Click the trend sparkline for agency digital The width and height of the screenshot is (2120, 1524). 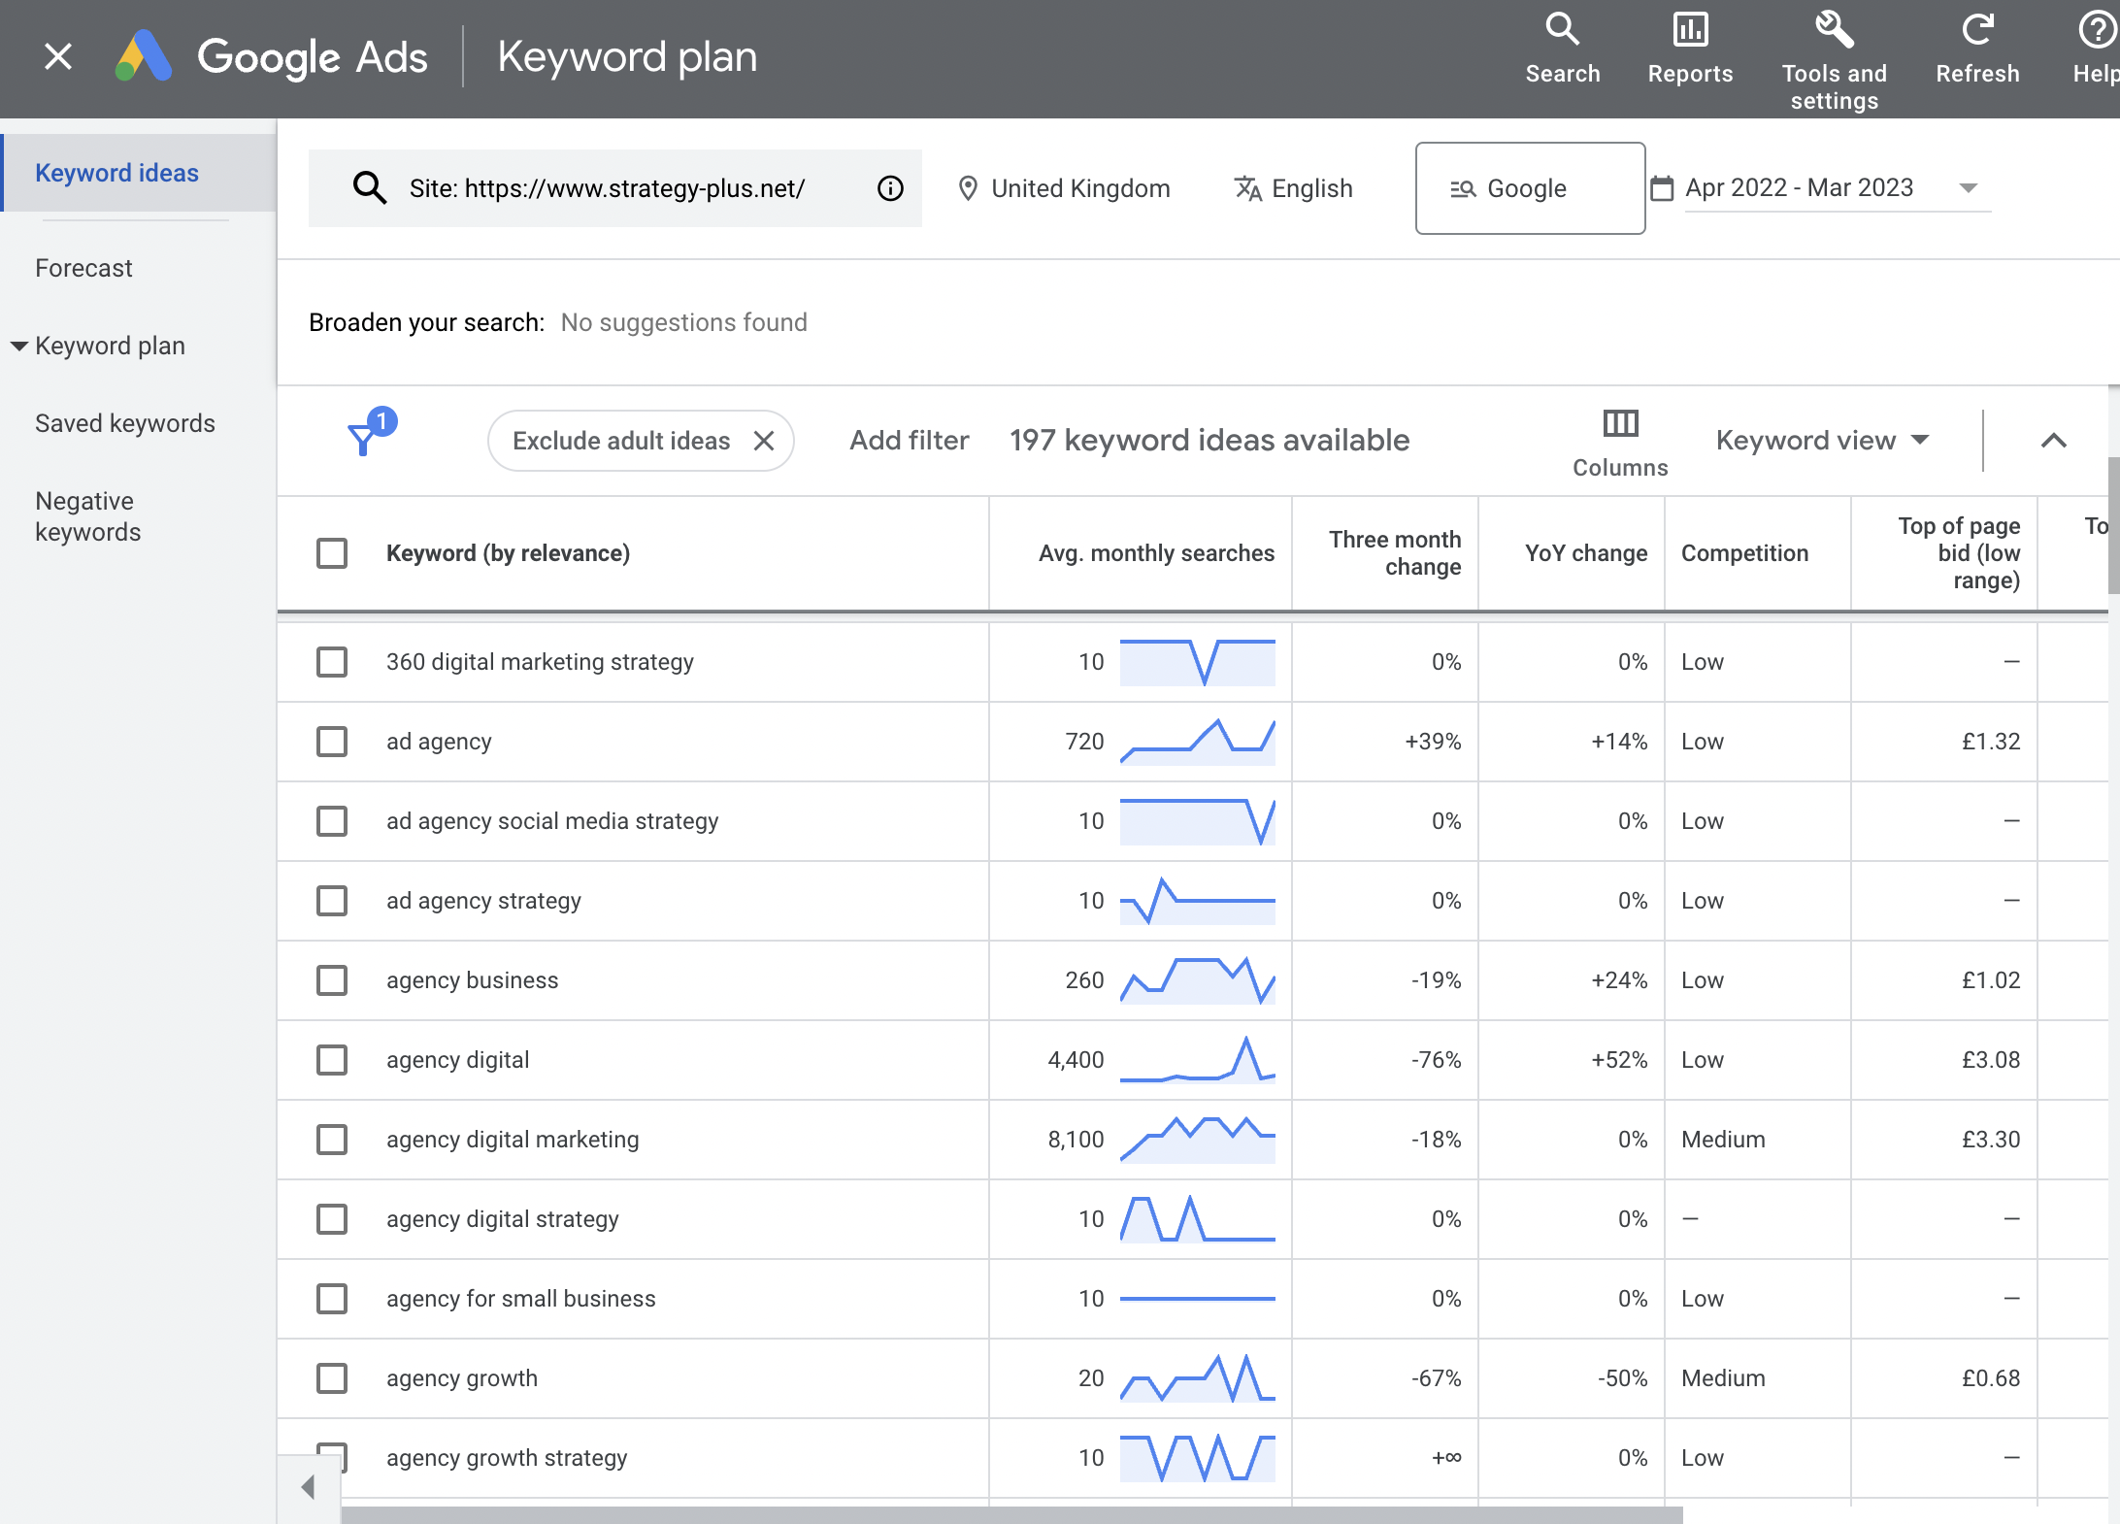[x=1197, y=1060]
